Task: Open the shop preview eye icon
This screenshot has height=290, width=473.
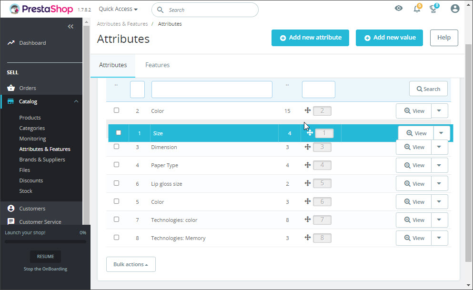Action: click(399, 8)
